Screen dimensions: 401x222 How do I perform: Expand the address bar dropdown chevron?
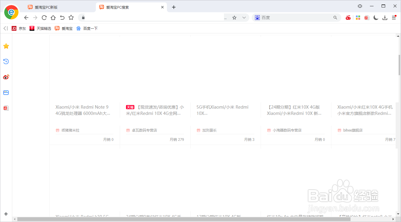[x=244, y=18]
